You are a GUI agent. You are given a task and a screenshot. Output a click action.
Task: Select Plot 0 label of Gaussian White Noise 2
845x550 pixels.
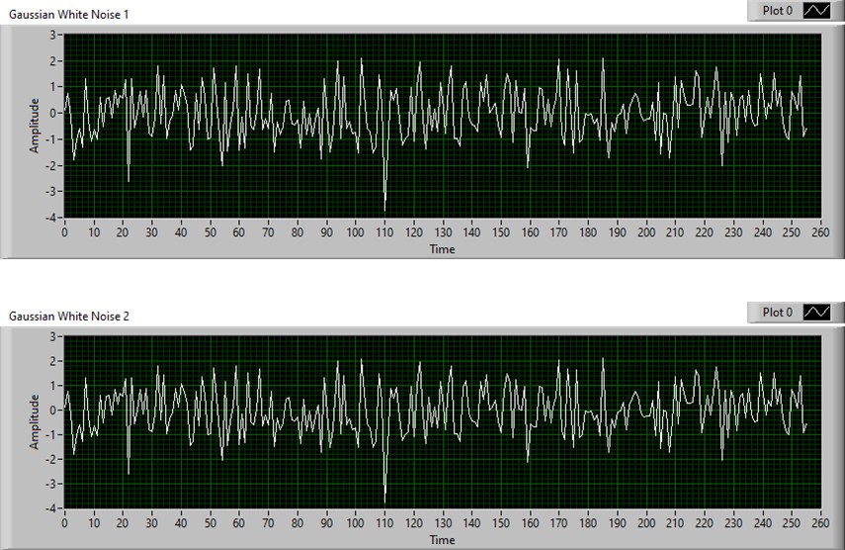coord(777,313)
